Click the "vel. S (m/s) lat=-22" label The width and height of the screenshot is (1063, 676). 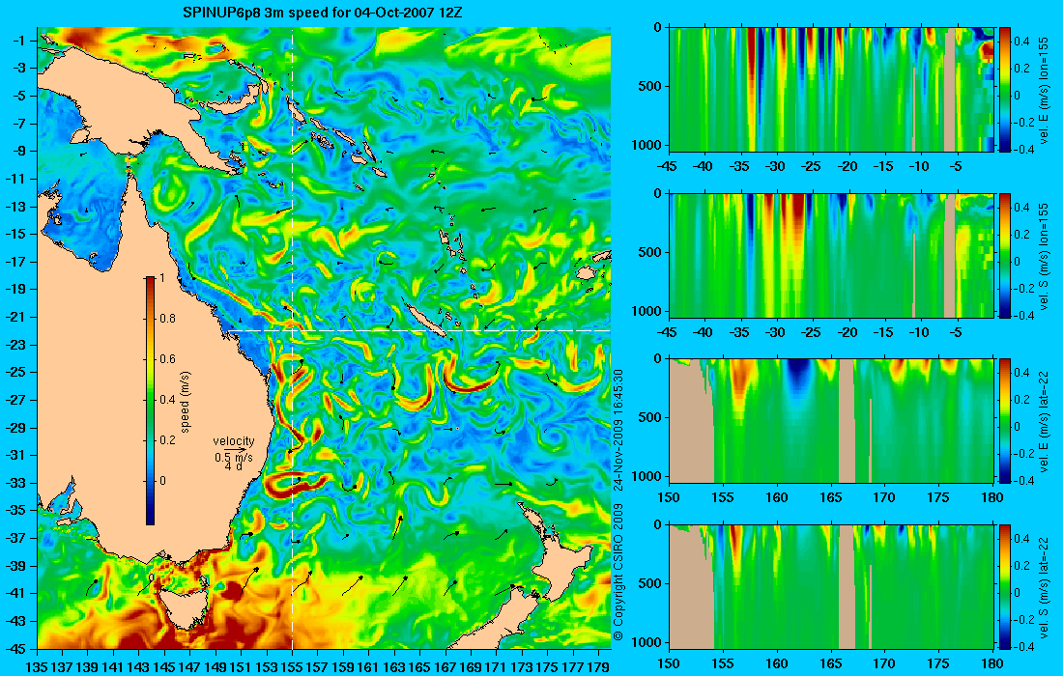pos(1044,587)
